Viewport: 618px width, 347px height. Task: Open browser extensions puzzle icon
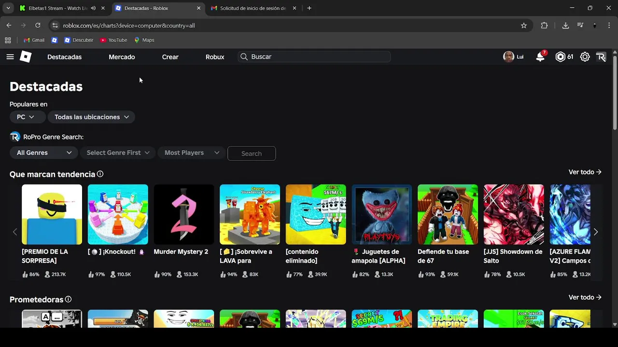(x=544, y=26)
